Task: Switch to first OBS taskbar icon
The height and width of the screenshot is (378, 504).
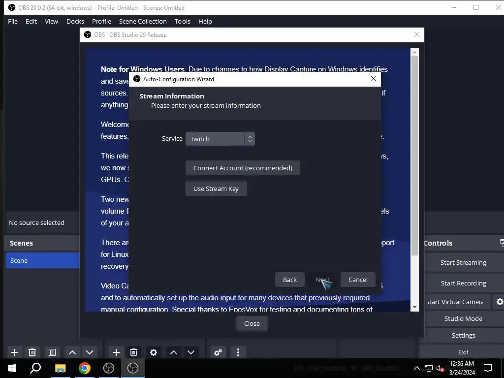Action: [109, 368]
